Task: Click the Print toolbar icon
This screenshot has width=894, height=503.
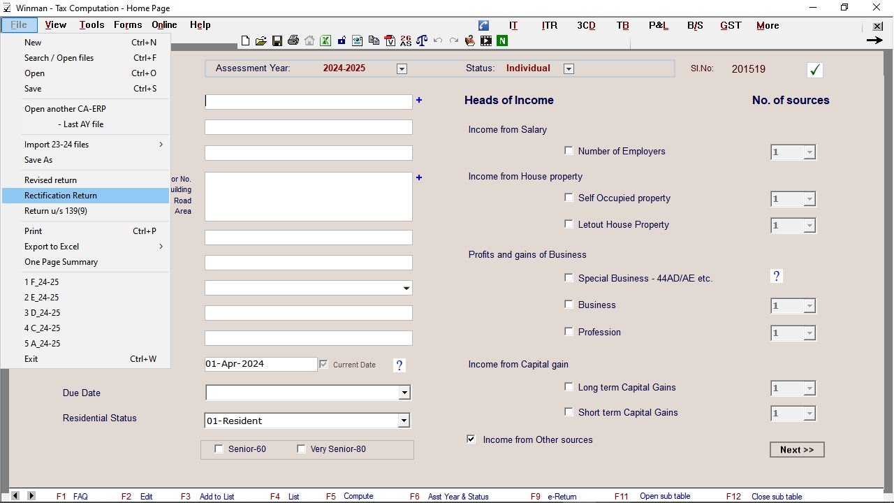Action: click(293, 41)
